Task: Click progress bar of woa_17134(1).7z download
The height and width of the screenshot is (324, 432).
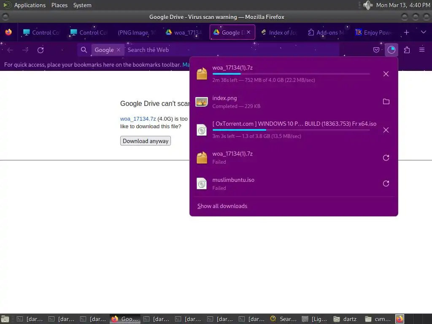Action: point(291,74)
